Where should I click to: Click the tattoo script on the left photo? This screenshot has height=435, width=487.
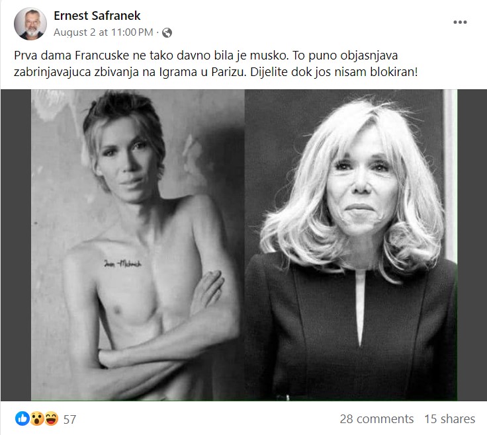[x=122, y=263]
